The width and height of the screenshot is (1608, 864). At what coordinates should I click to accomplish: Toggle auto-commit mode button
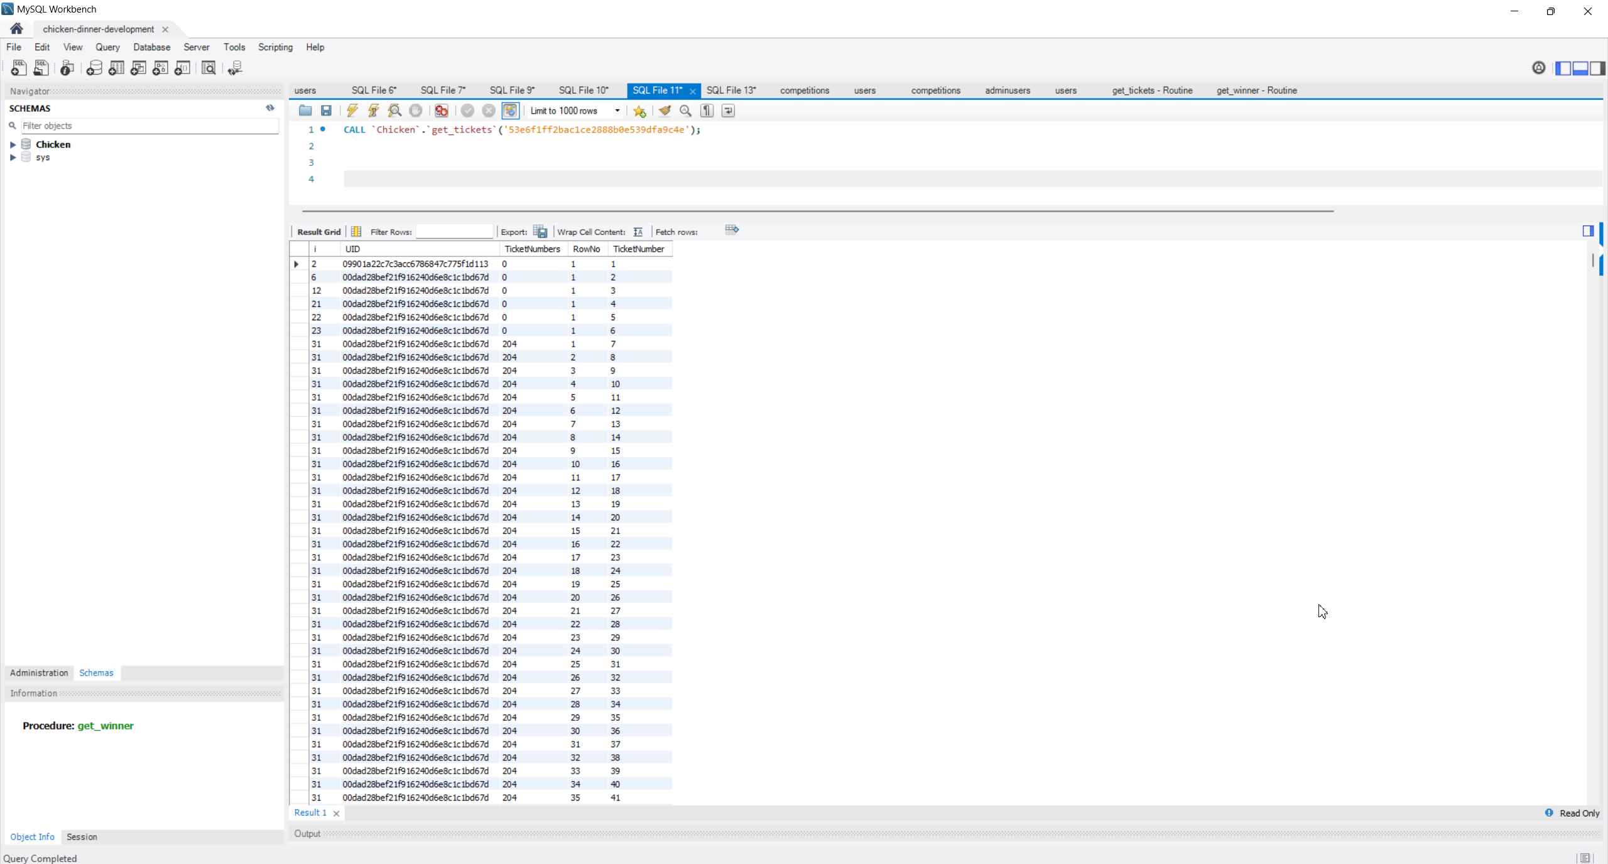(x=510, y=111)
